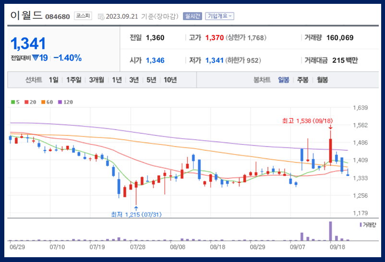Click the orange 60-day moving average swatch
The height and width of the screenshot is (262, 385).
coord(43,102)
